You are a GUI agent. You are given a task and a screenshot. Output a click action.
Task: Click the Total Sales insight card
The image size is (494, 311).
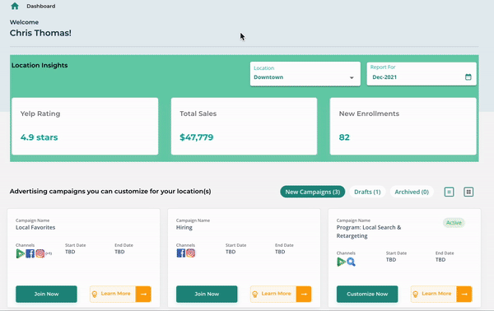pos(244,126)
